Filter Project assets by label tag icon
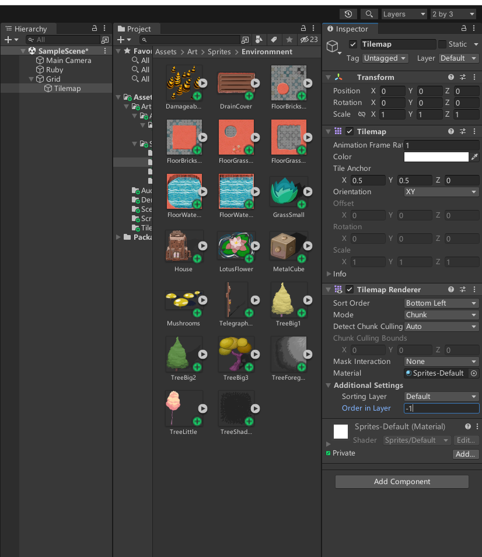The image size is (482, 557). pos(274,40)
